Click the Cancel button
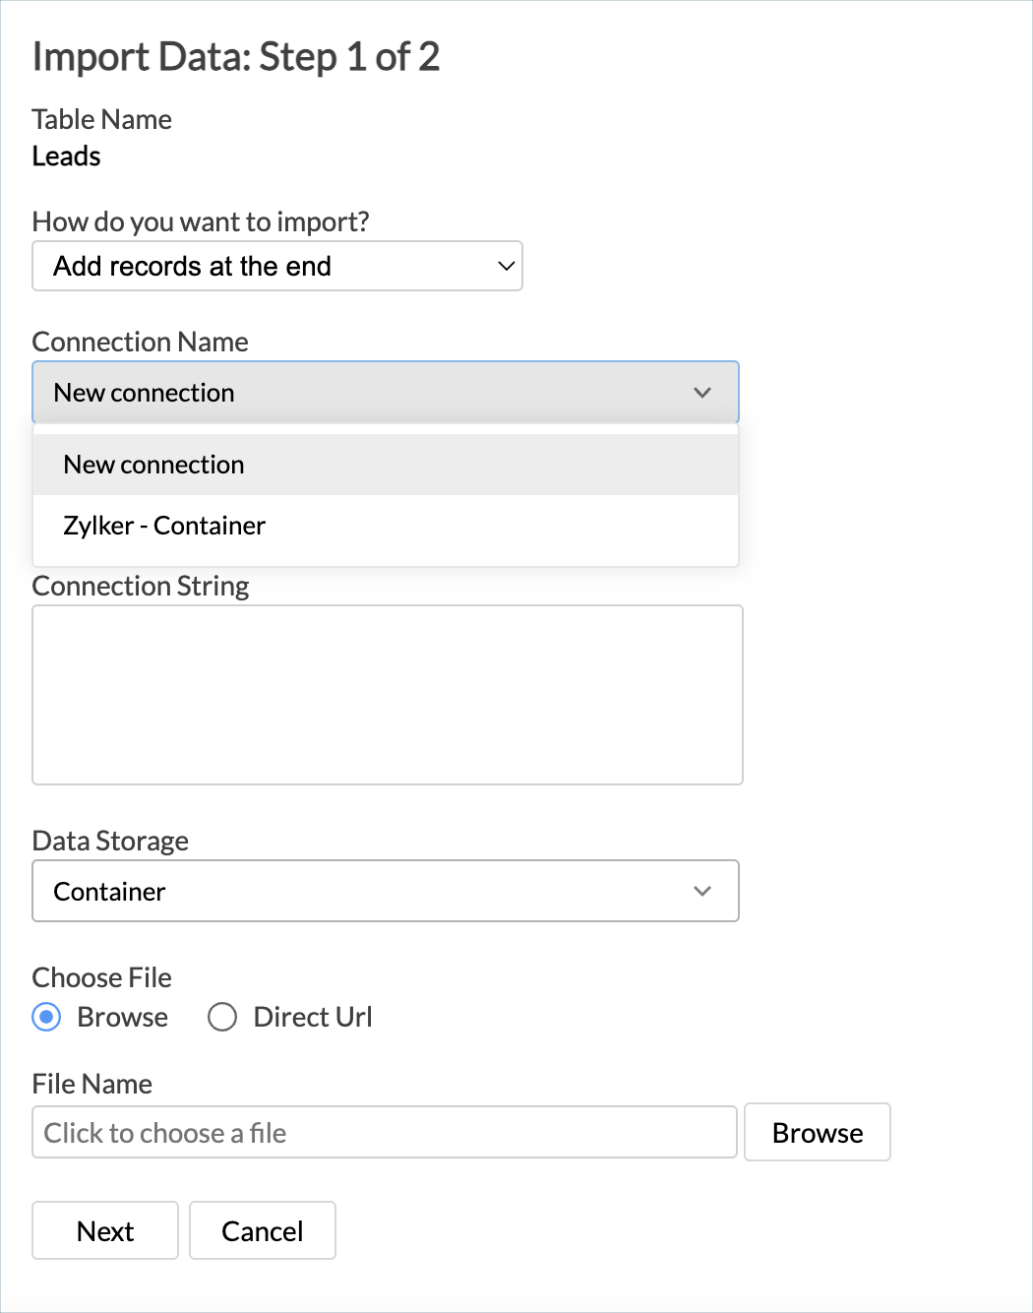Screen dimensions: 1033x1313 click(262, 1230)
